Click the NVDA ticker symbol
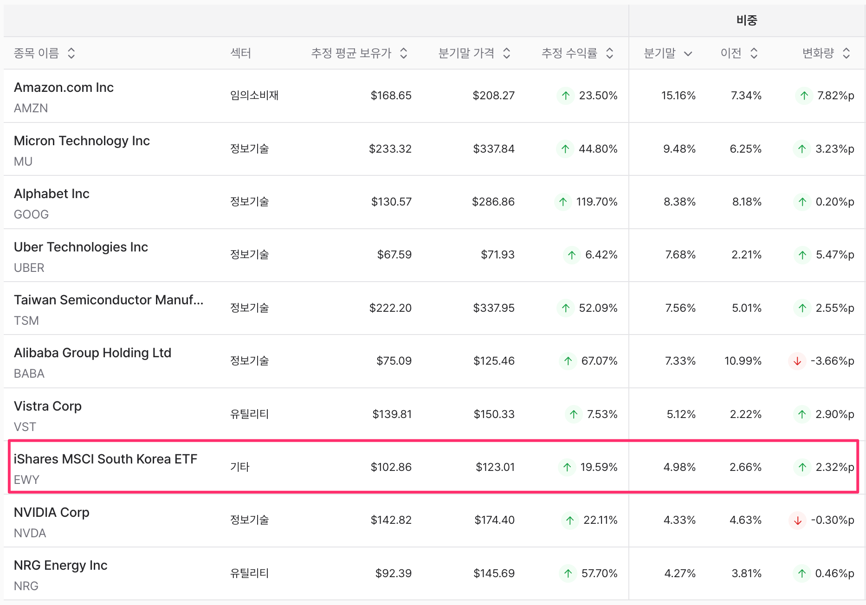This screenshot has height=605, width=866. (x=30, y=533)
